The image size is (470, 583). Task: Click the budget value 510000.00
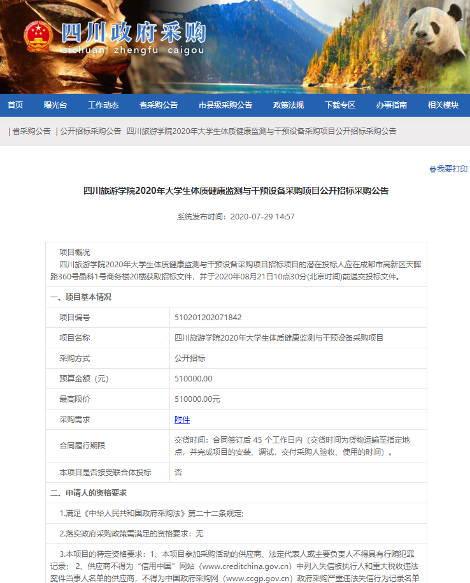coord(194,379)
